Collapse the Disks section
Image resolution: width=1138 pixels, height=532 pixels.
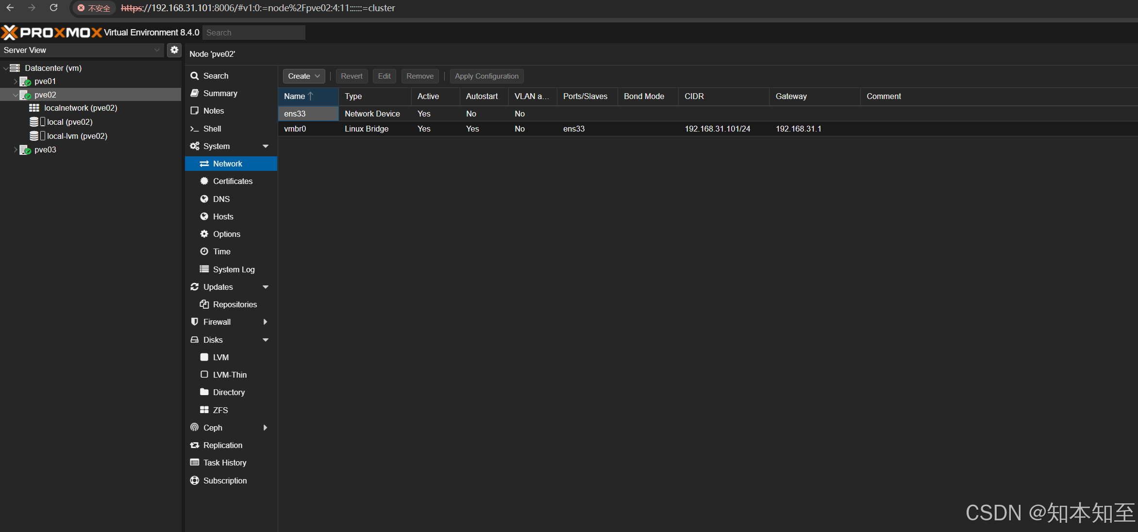(x=266, y=339)
